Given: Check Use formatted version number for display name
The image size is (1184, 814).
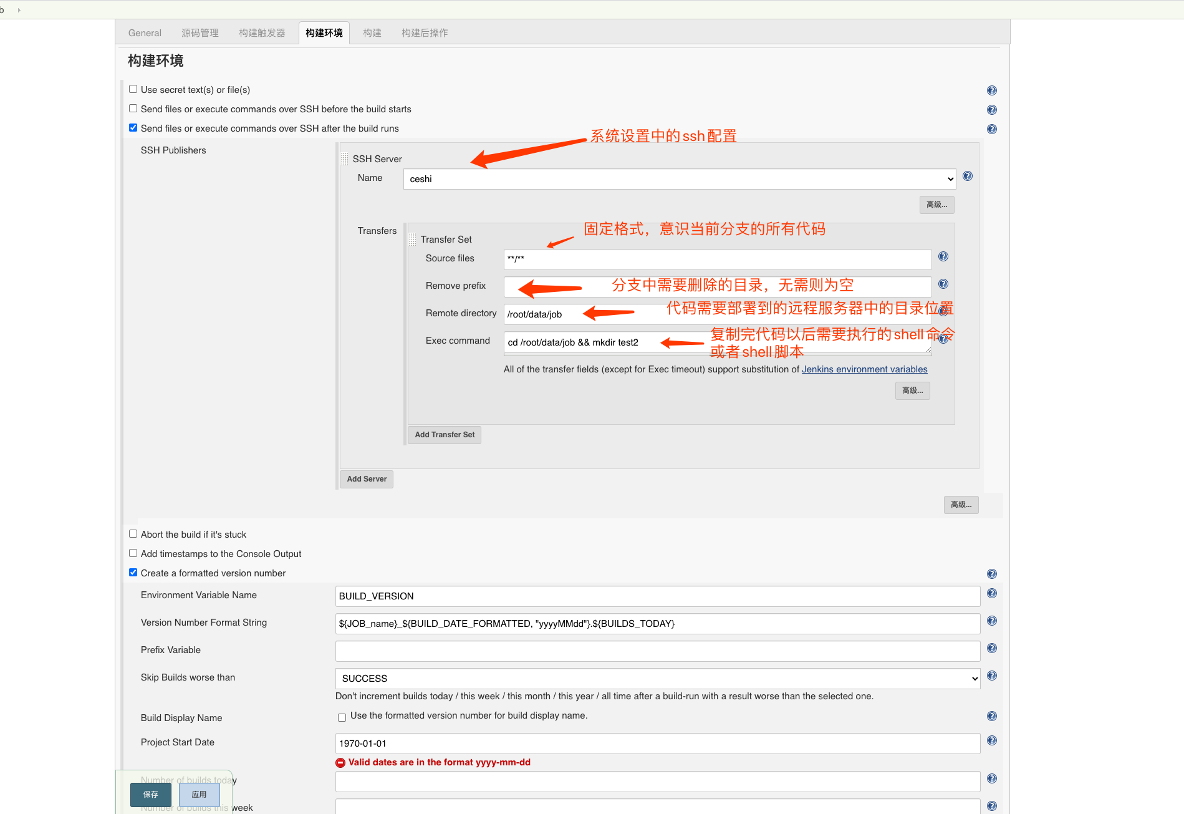Looking at the screenshot, I should point(342,717).
